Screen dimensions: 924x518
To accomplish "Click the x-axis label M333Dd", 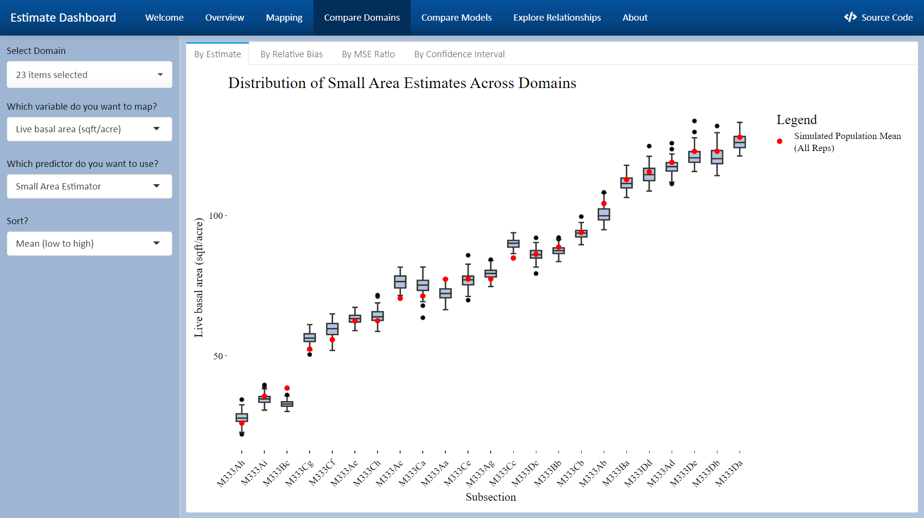I will pos(638,474).
